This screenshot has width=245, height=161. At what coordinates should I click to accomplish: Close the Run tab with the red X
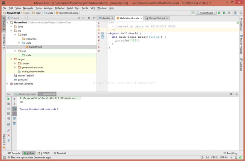(9, 135)
